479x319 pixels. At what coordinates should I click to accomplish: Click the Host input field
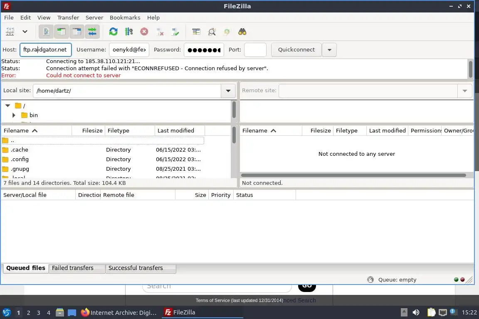pyautogui.click(x=46, y=50)
